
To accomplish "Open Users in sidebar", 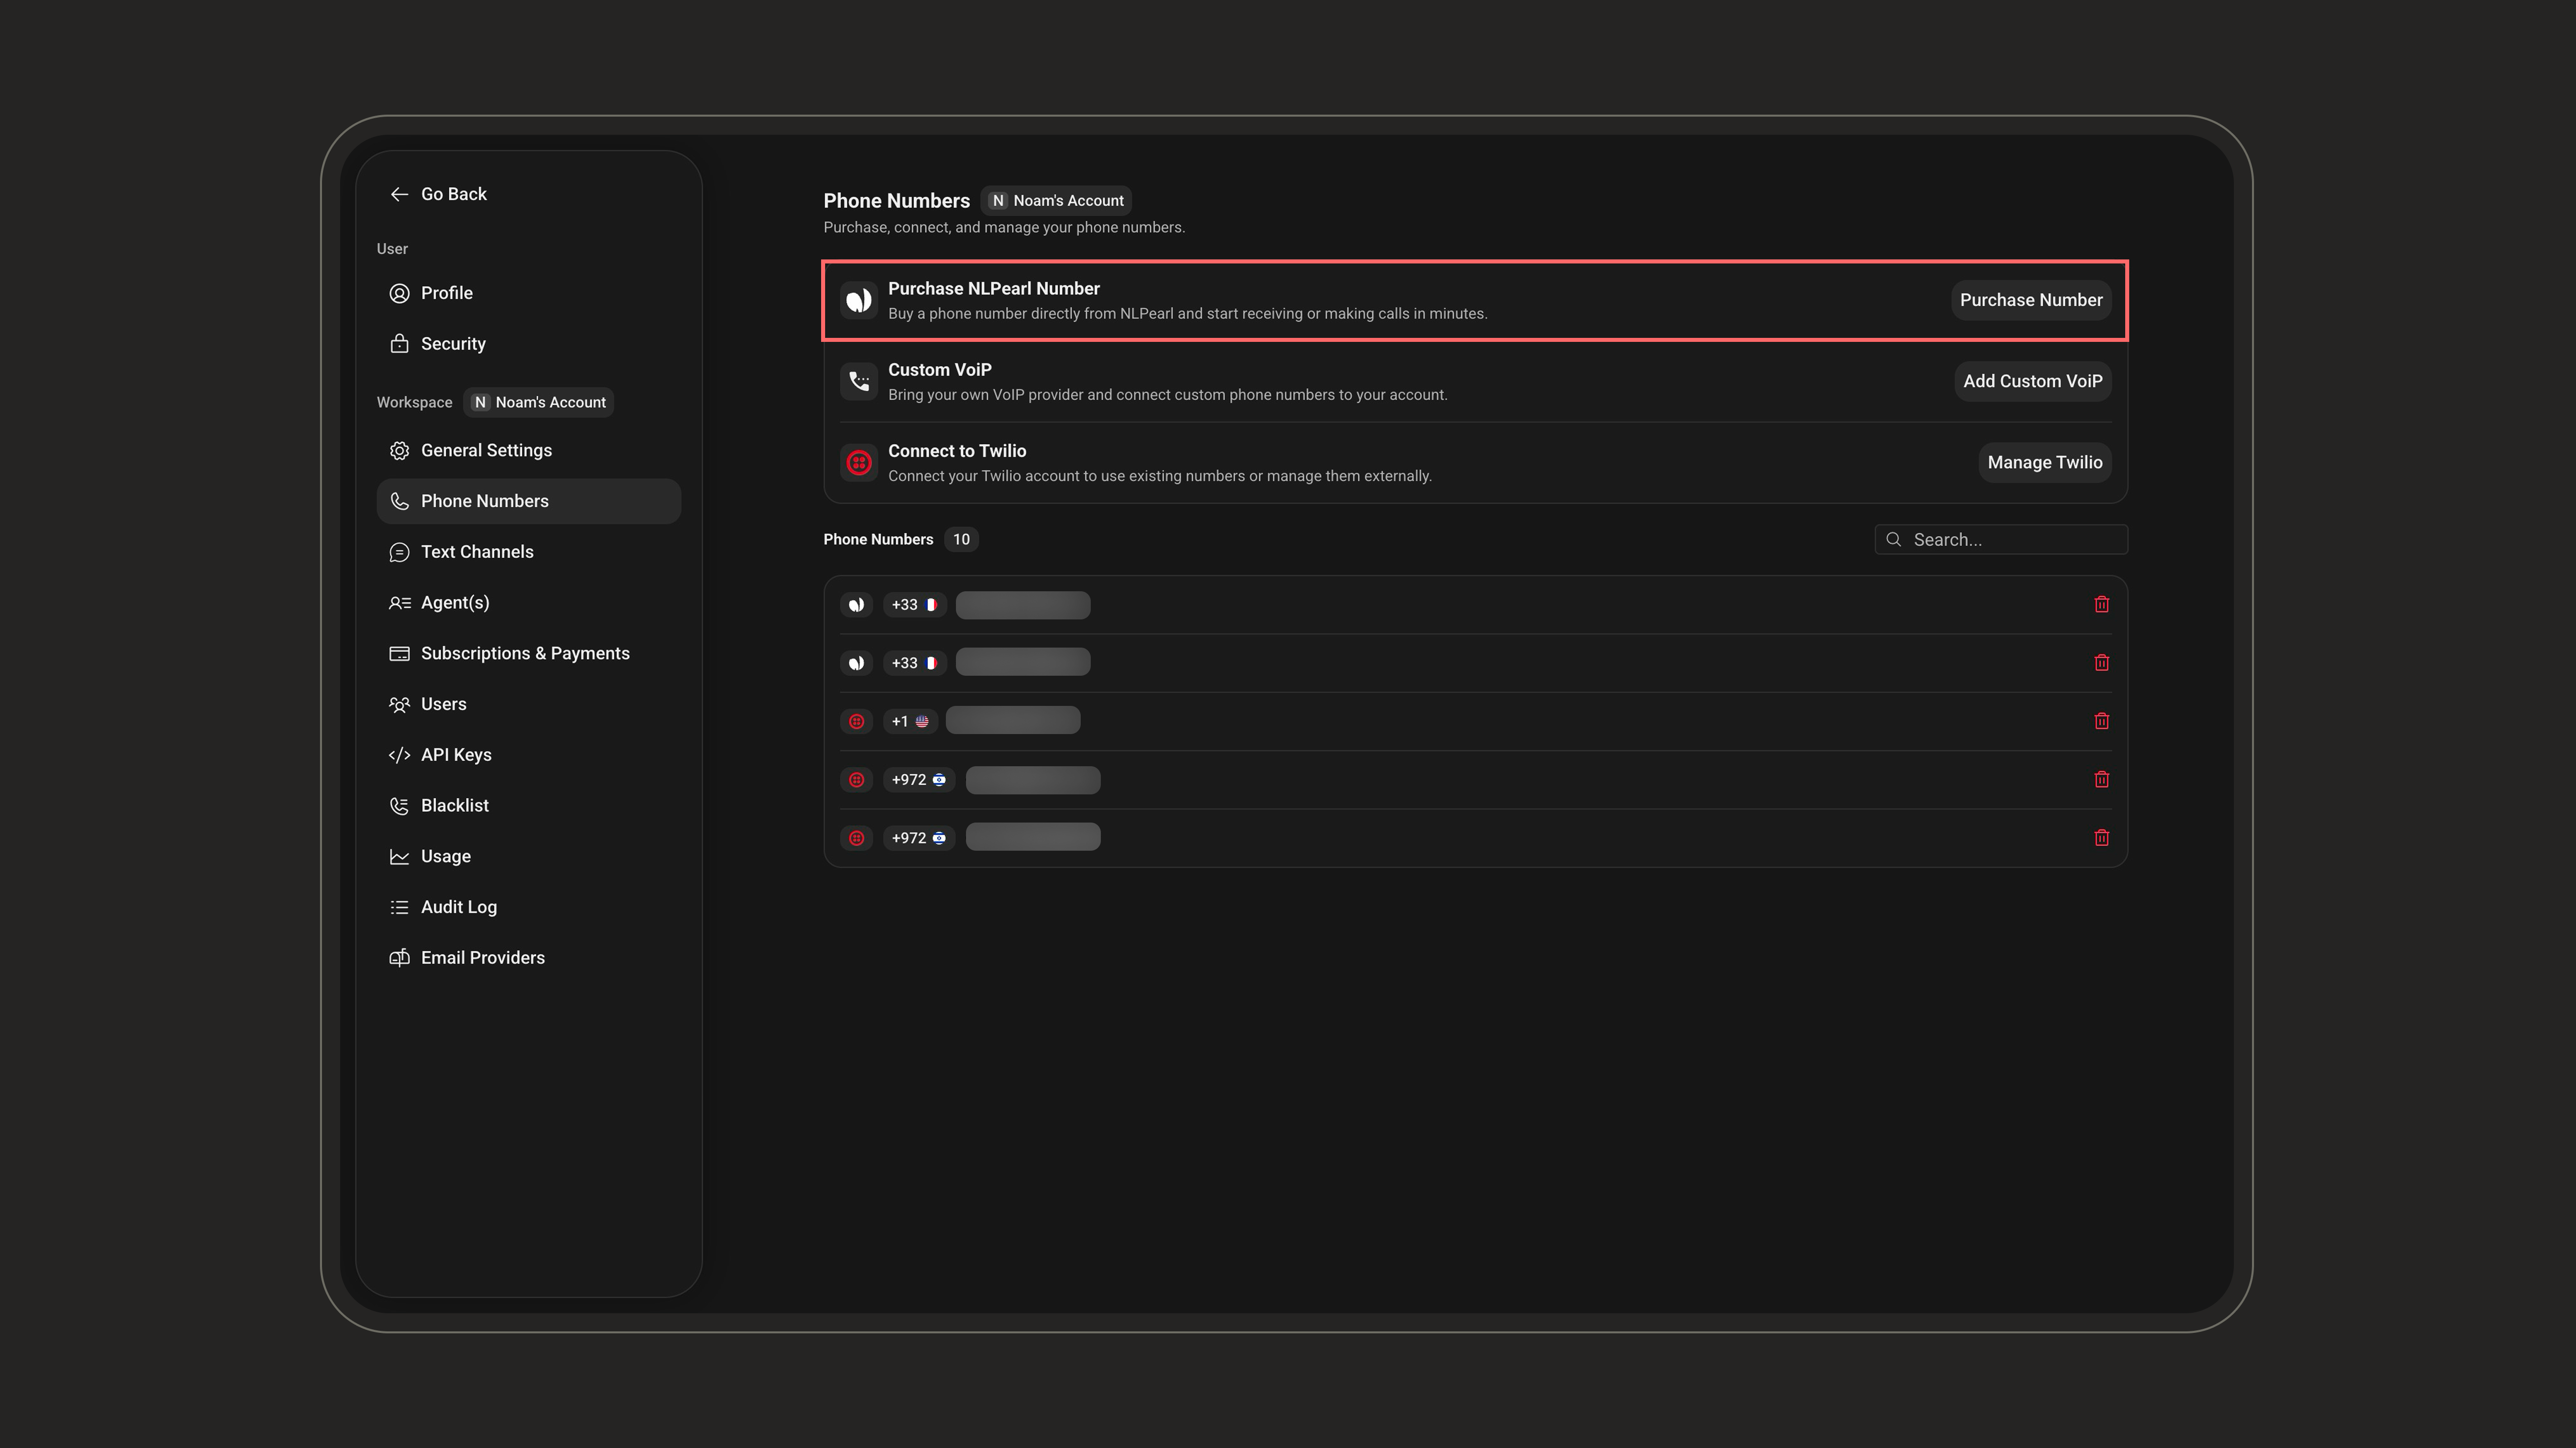I will [x=528, y=703].
